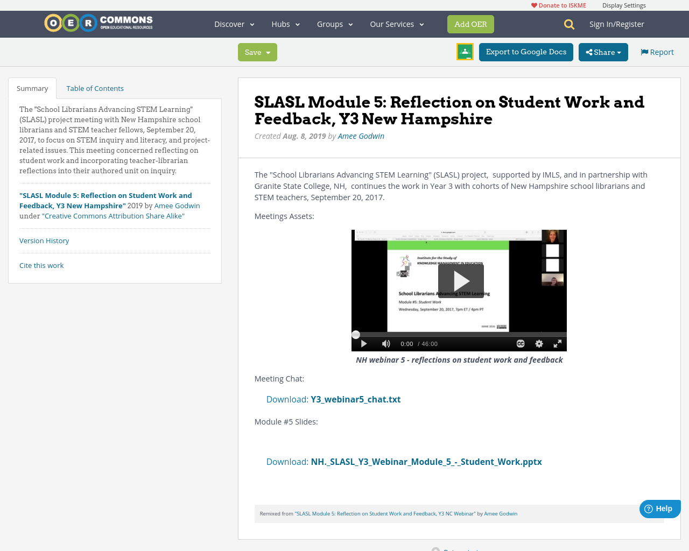Open Version History
The height and width of the screenshot is (551, 689).
[44, 240]
